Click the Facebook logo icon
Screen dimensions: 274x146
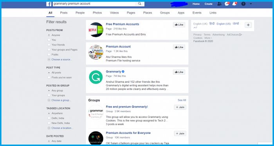49,4
